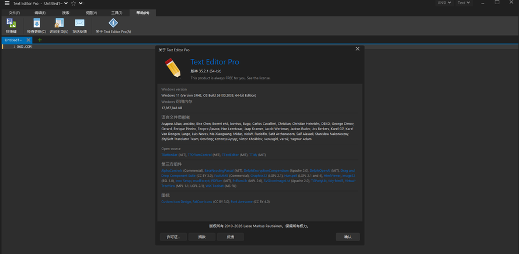Open the AlphaControls link
The width and height of the screenshot is (519, 254).
pyautogui.click(x=172, y=171)
